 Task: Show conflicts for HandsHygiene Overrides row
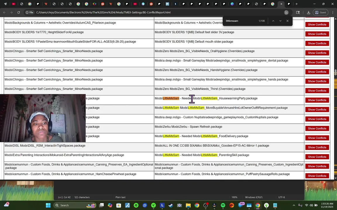(317, 71)
